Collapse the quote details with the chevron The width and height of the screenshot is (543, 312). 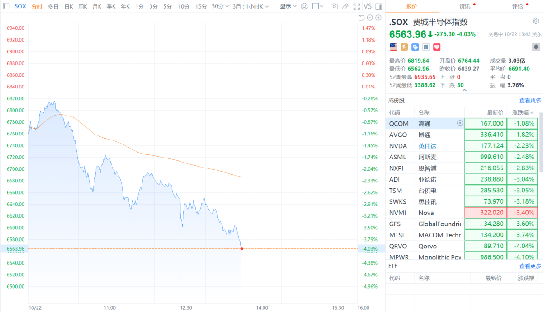coord(464,90)
